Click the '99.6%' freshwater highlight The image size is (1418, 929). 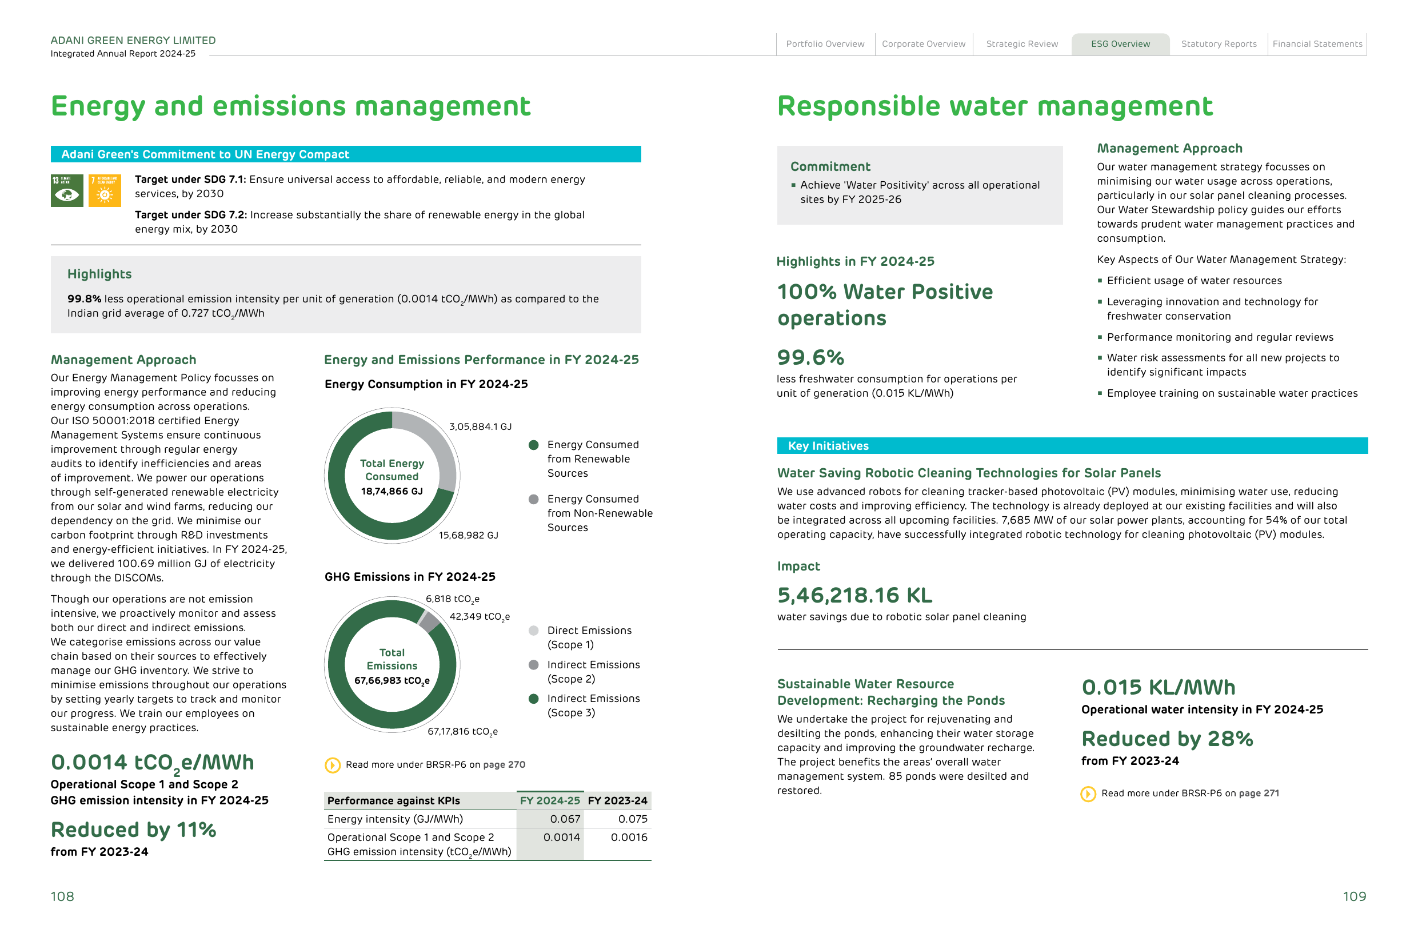[x=810, y=357]
